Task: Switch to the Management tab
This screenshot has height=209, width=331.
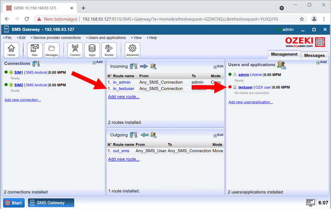Action: pos(284,54)
